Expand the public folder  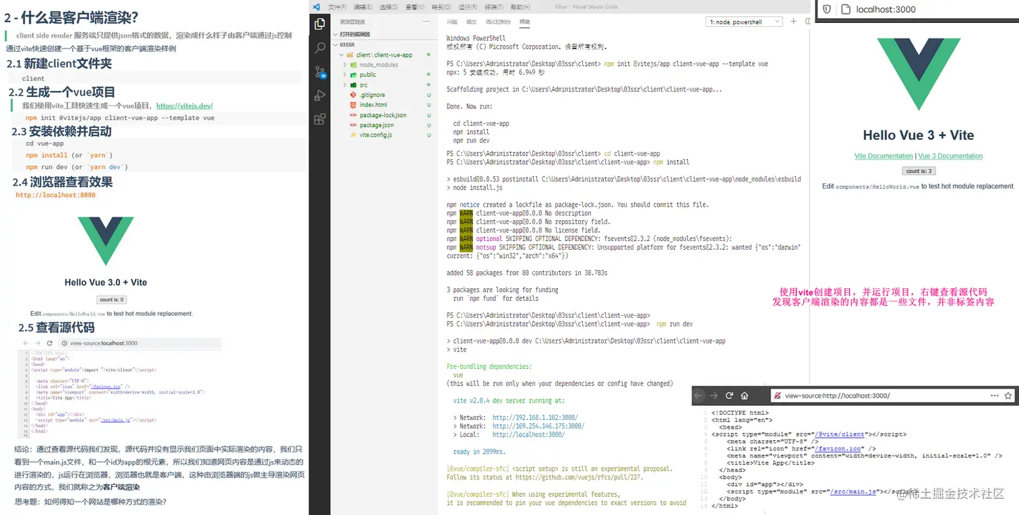click(383, 75)
